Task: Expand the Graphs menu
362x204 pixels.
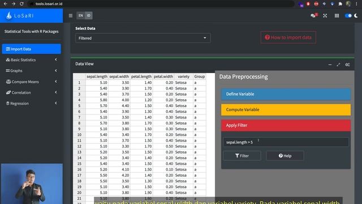Action: (32, 70)
